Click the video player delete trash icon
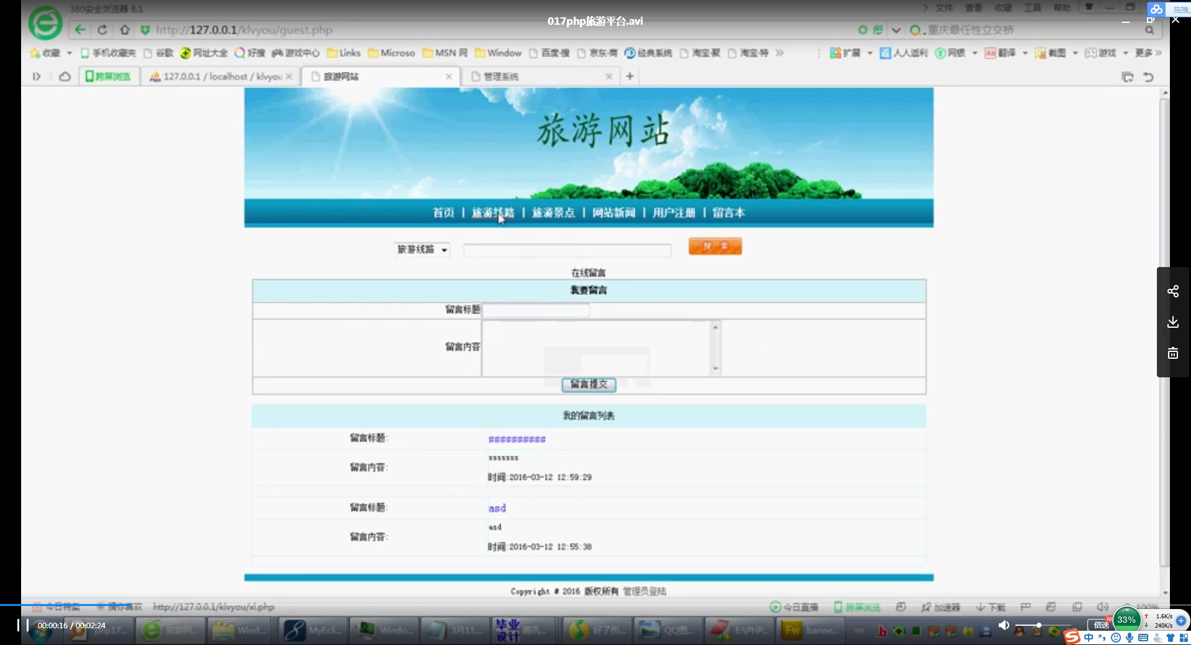The image size is (1191, 645). (x=1173, y=353)
